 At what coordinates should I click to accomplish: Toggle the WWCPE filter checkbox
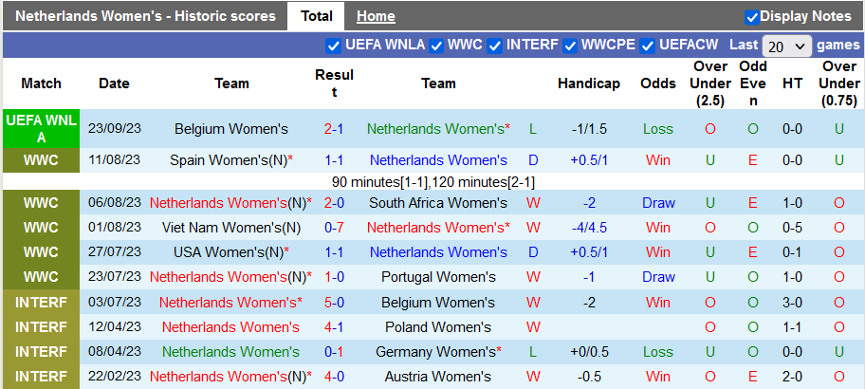click(x=571, y=46)
